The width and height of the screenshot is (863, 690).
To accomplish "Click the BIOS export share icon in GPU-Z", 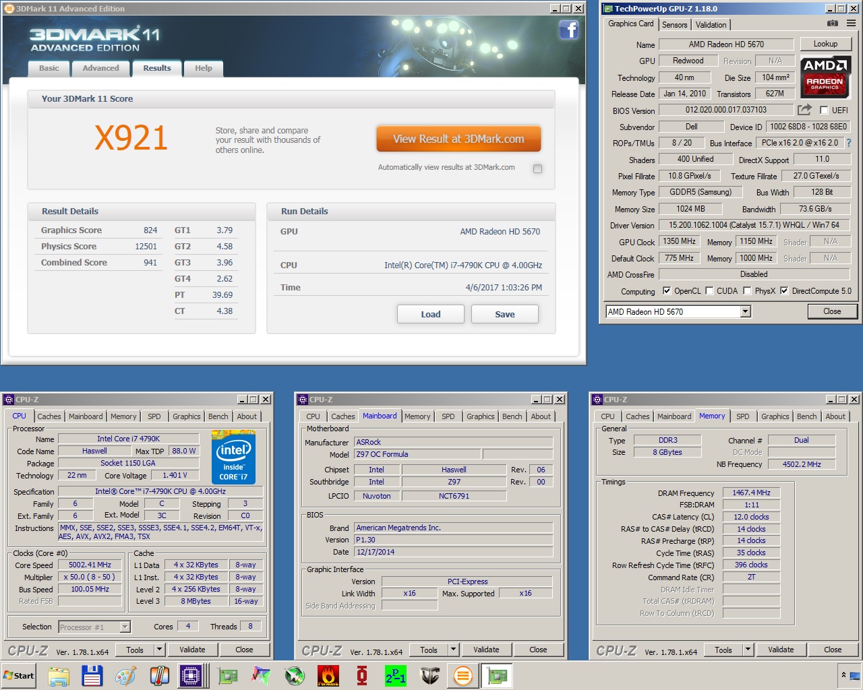I will tap(804, 109).
